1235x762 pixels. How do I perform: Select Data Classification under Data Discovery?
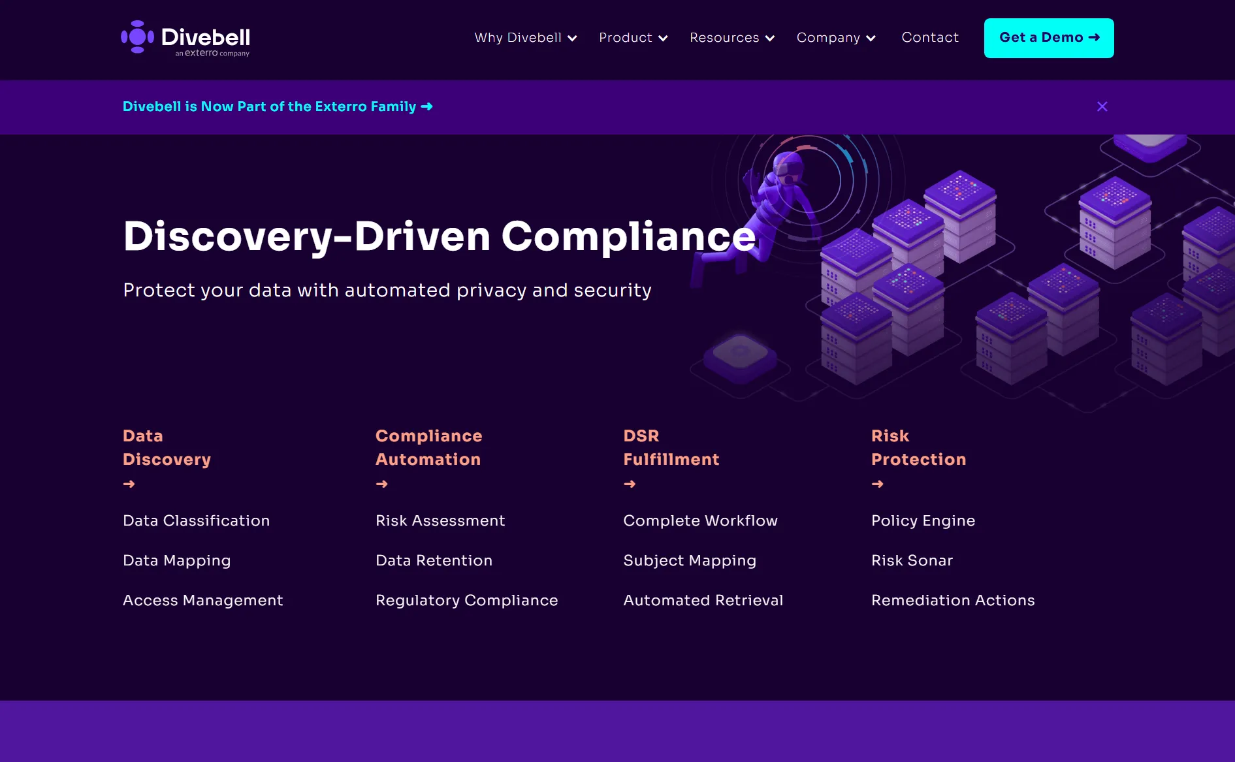click(x=196, y=520)
